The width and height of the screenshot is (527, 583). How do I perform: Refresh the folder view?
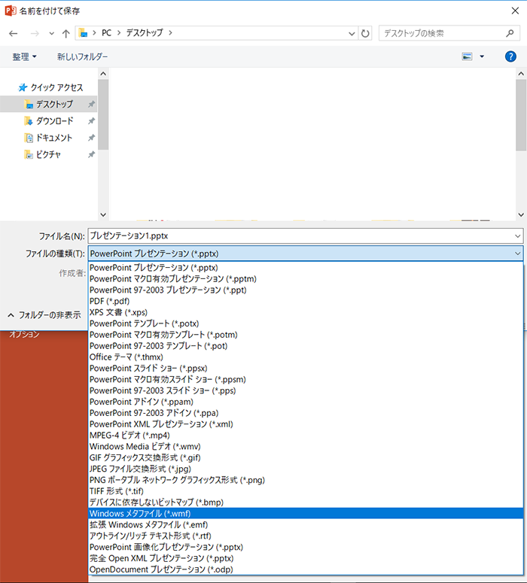pos(365,33)
